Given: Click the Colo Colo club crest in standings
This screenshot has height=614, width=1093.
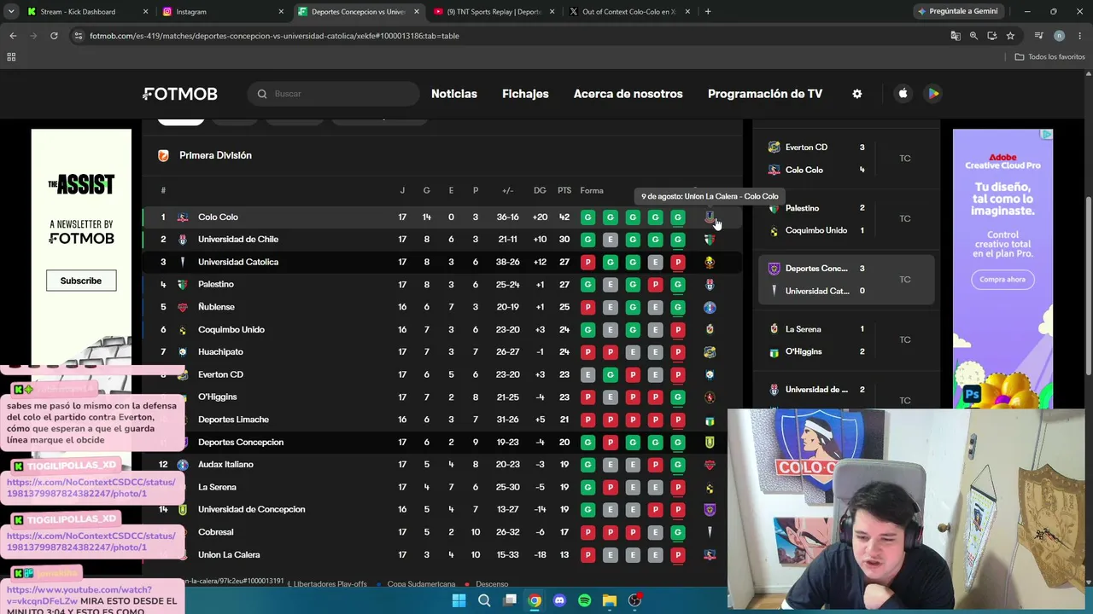Looking at the screenshot, I should tap(183, 217).
